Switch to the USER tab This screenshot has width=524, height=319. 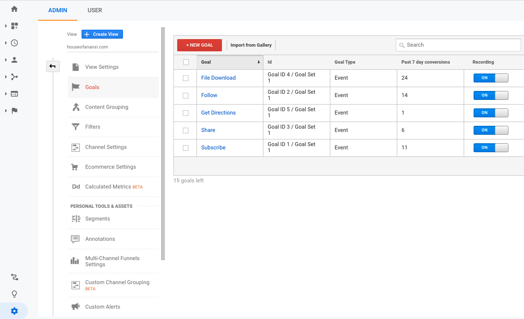point(95,10)
